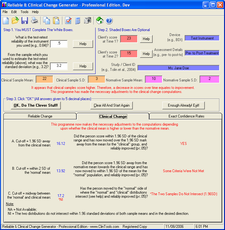This screenshot has height=230, width=225.
Task: Click the New document toolbar icon
Action: [x=6, y=21]
